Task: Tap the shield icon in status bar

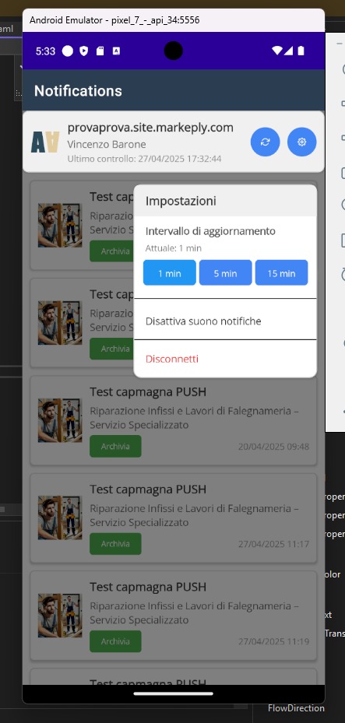Action: click(x=83, y=51)
